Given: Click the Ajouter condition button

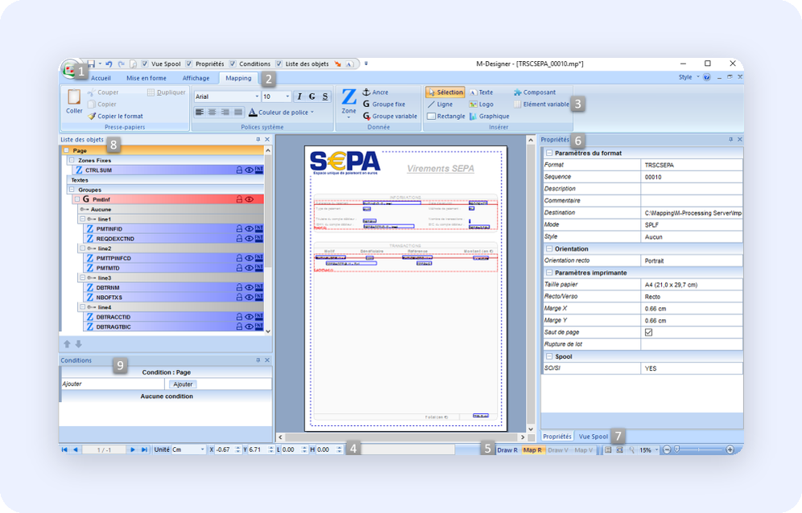Looking at the screenshot, I should point(183,384).
